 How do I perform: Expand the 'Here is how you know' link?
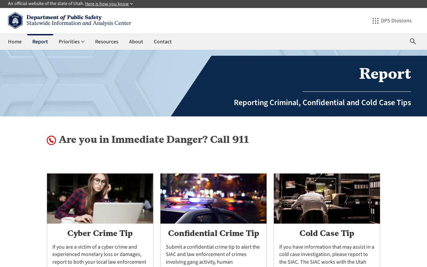click(x=109, y=4)
